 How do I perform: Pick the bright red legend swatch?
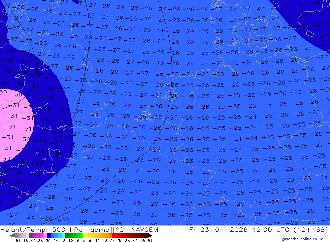[x=114, y=236]
